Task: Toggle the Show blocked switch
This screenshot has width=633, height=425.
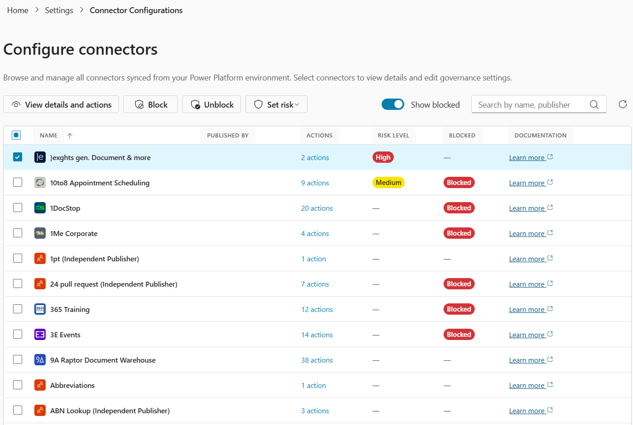Action: click(393, 104)
